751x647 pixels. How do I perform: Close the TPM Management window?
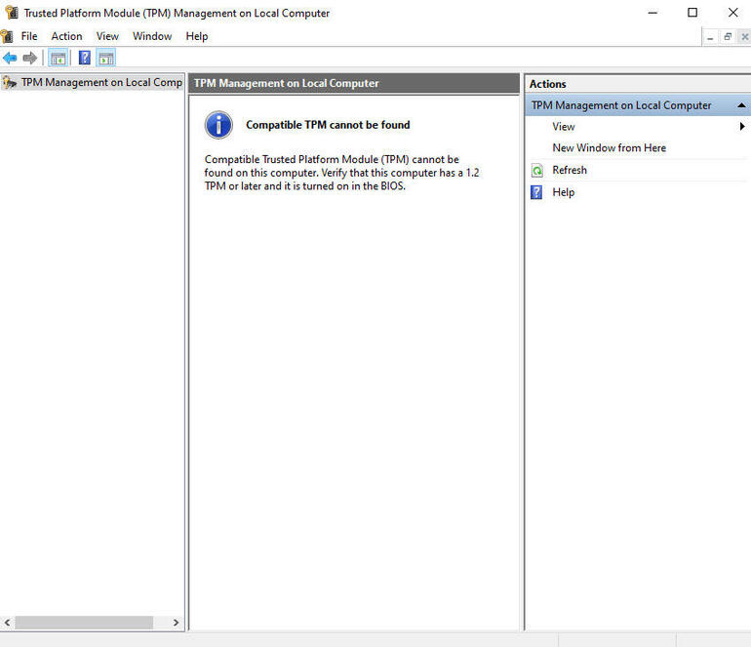coord(732,13)
